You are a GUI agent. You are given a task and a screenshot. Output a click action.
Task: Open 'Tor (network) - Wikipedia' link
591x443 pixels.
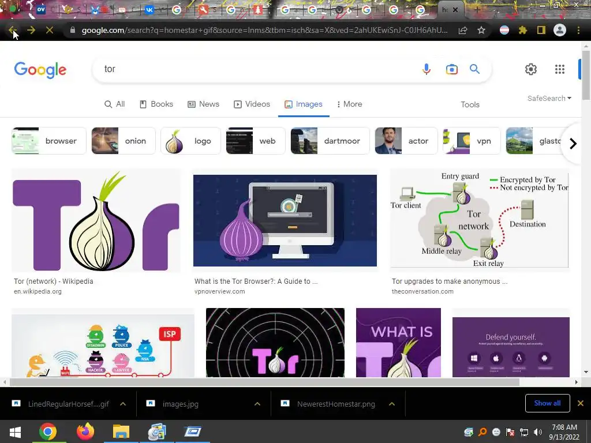coord(54,281)
